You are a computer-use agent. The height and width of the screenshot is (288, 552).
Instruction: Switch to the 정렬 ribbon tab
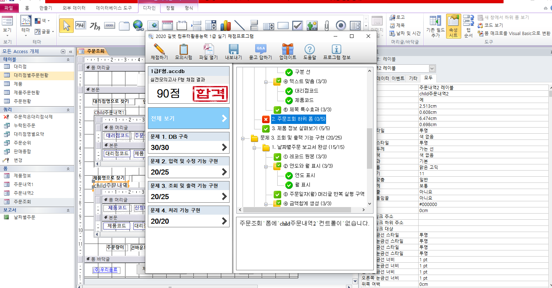(x=170, y=8)
